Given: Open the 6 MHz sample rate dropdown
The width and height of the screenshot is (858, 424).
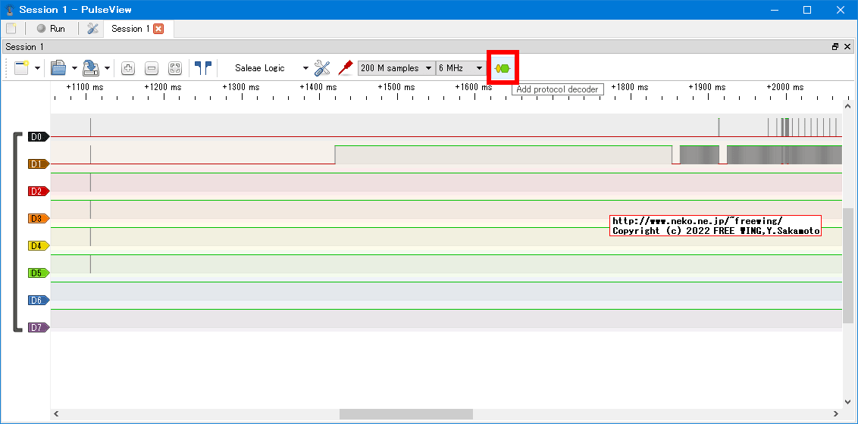Looking at the screenshot, I should pos(461,68).
